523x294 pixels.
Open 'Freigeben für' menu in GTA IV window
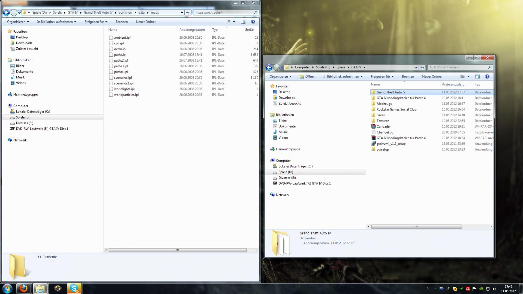coord(382,77)
